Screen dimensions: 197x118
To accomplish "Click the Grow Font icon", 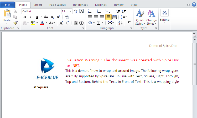I will point(61,23).
